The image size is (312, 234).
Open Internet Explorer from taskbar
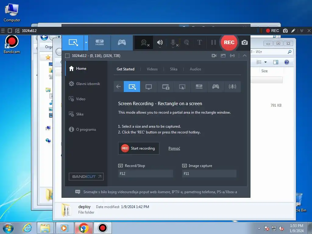click(x=27, y=228)
